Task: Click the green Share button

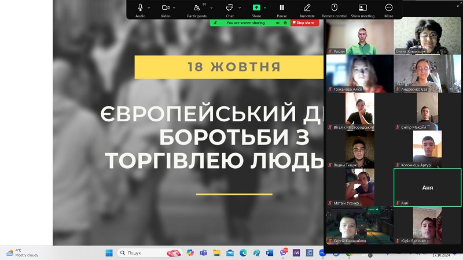Action: point(256,8)
